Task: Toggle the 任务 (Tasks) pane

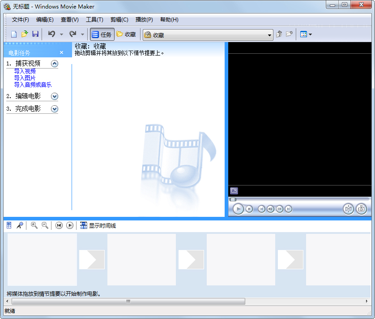Action: click(102, 34)
